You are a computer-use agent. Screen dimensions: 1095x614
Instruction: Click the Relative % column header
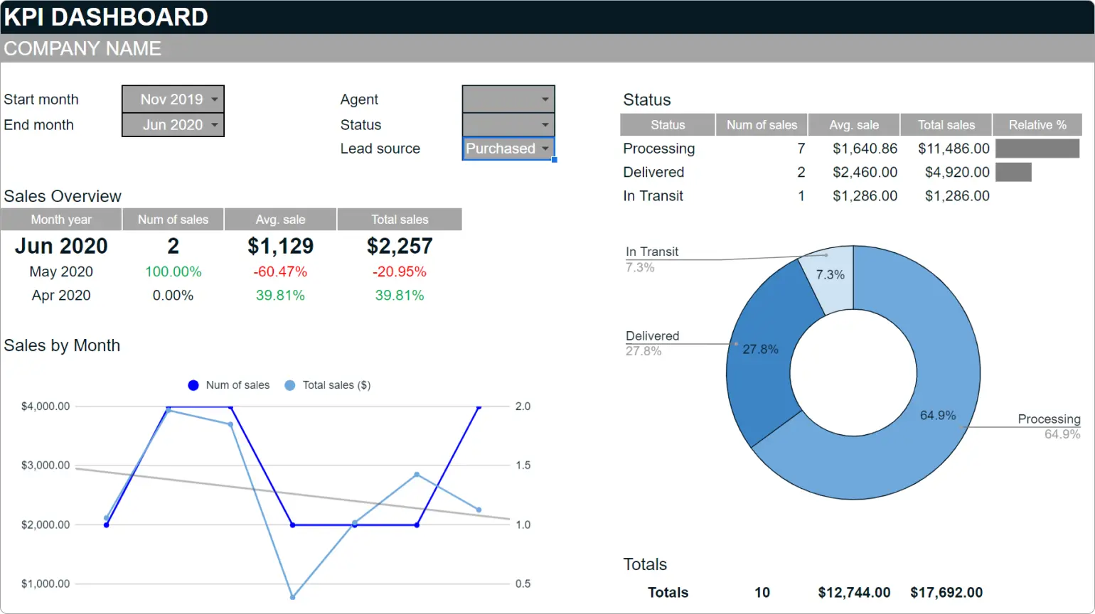pyautogui.click(x=1037, y=124)
